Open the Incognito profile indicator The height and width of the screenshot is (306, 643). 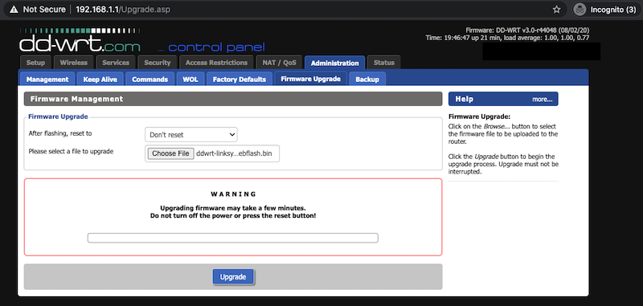tap(604, 10)
